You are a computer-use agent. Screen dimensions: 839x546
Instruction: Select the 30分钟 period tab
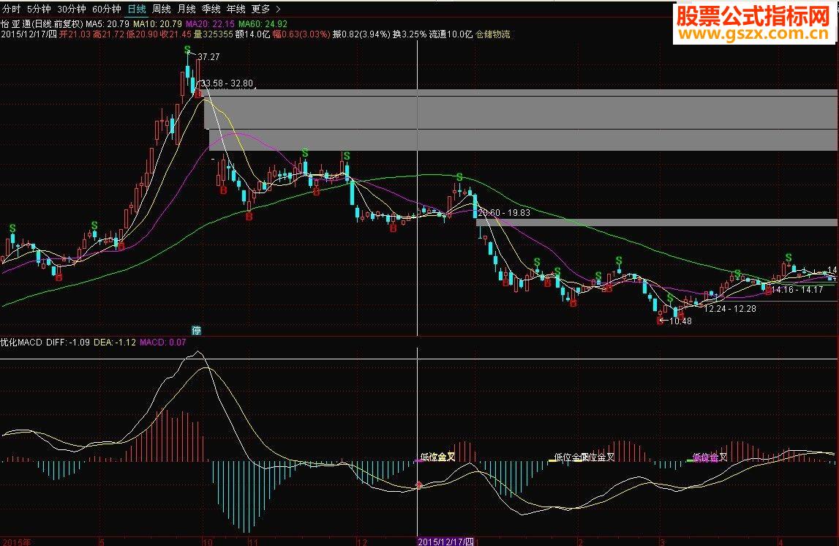(71, 9)
